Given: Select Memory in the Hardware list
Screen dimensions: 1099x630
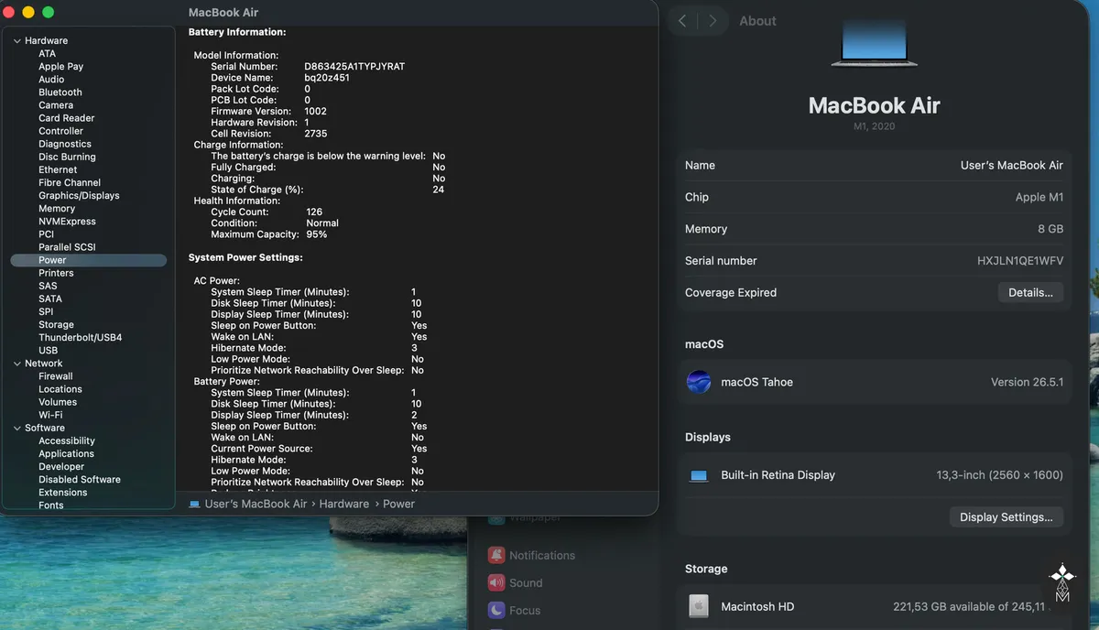Looking at the screenshot, I should pos(57,208).
